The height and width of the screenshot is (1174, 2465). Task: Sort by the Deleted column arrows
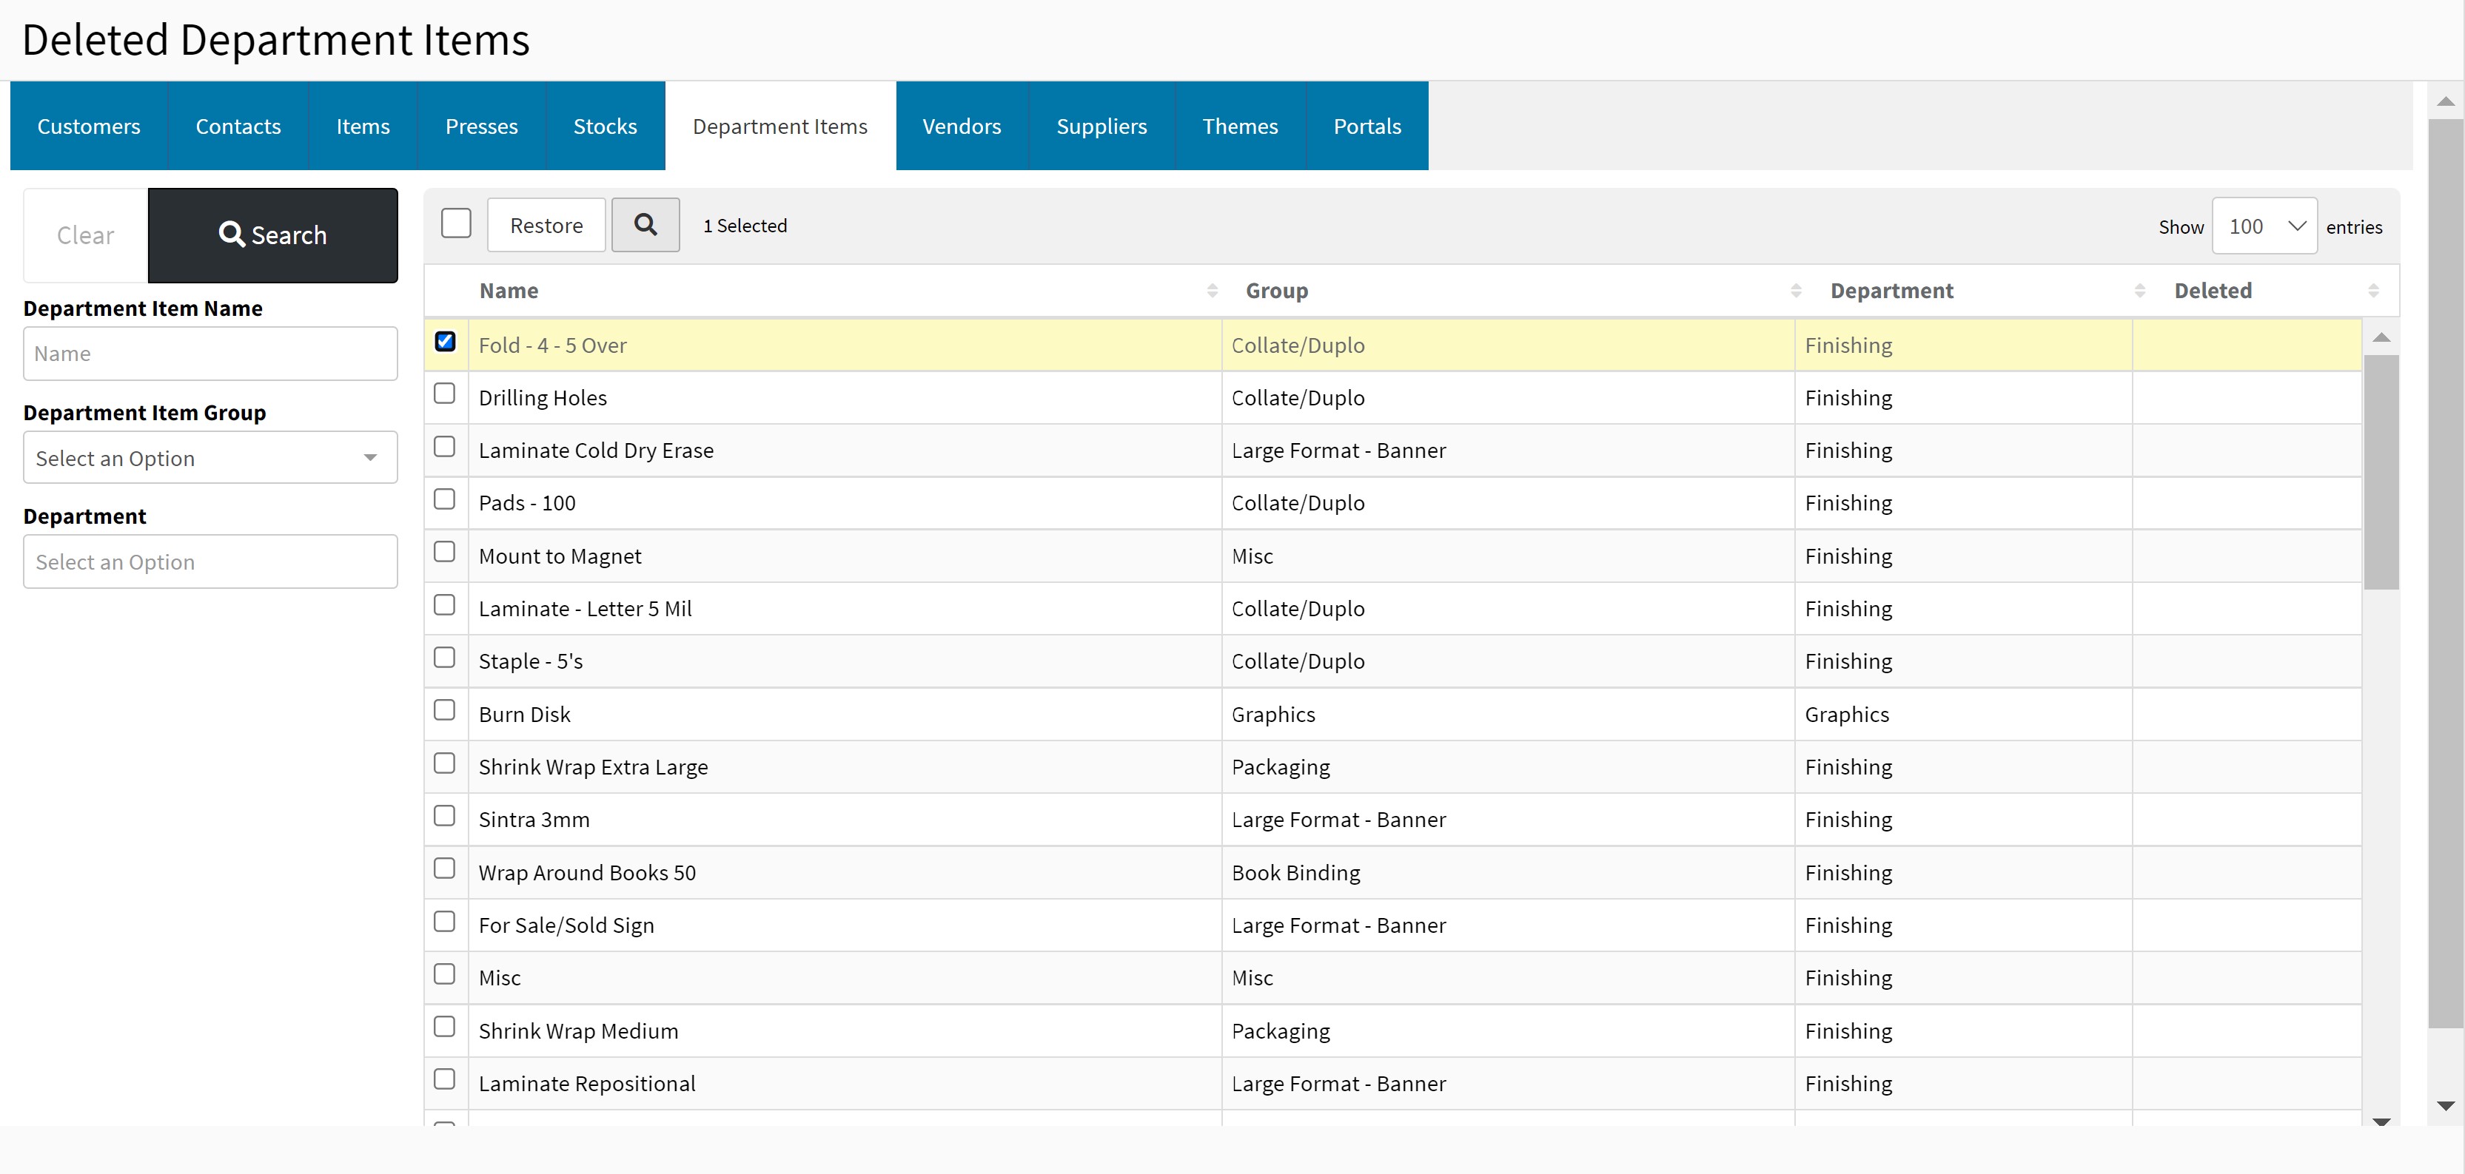point(2373,291)
